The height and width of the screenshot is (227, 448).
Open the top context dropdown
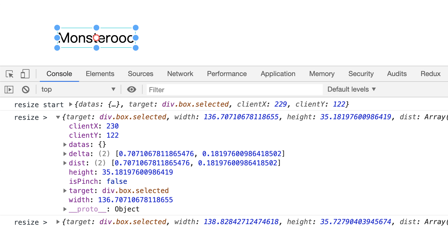point(78,89)
